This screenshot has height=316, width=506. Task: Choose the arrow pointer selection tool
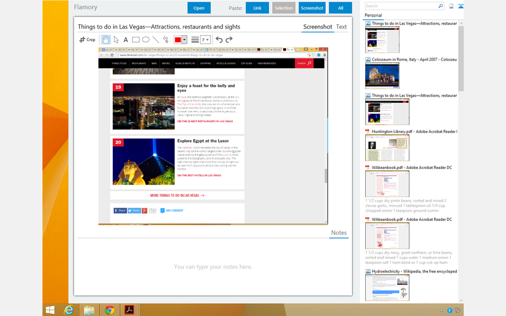(116, 39)
